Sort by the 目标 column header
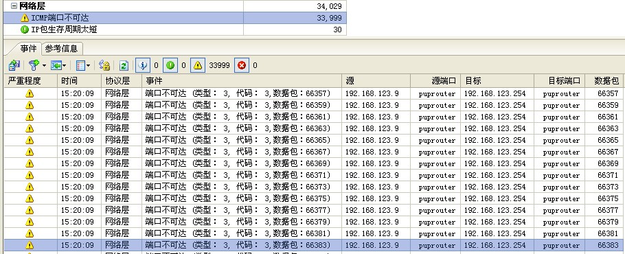This screenshot has height=254, width=625. (x=497, y=81)
